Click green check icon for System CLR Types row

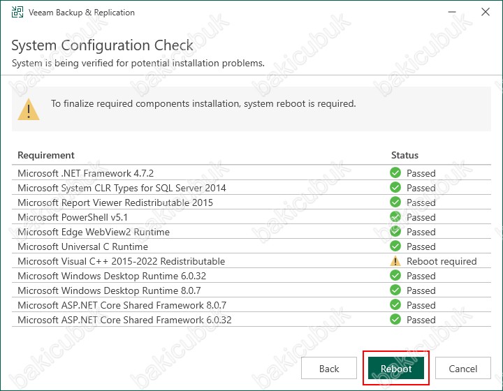tap(395, 188)
